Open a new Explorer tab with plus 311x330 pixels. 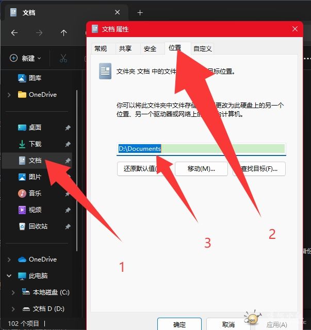coord(140,13)
